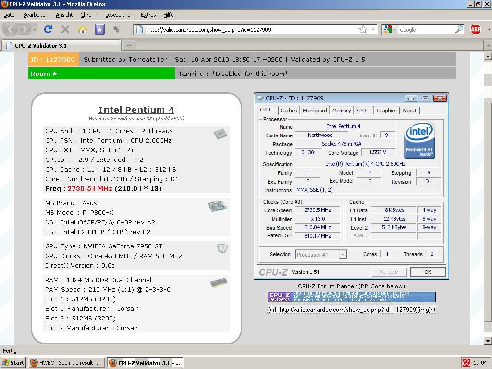492x369 pixels.
Task: Click the Graphics tab in CPU-Z image
Action: pos(387,111)
